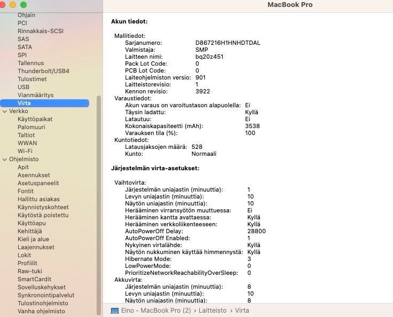Collapse the Verkko section
The image size is (393, 317).
click(x=4, y=111)
